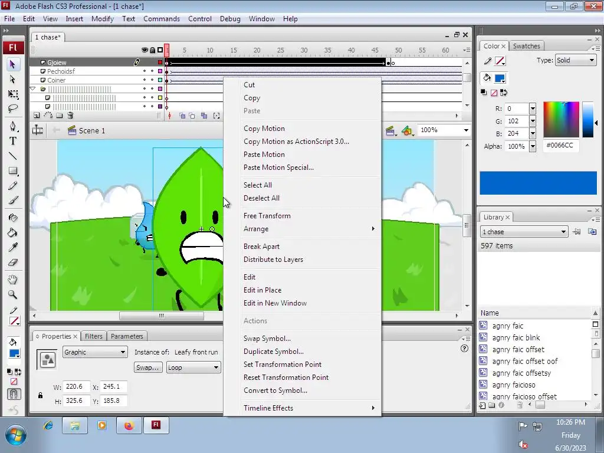Choose Convert to Symbol from menu
This screenshot has width=604, height=453.
click(275, 390)
